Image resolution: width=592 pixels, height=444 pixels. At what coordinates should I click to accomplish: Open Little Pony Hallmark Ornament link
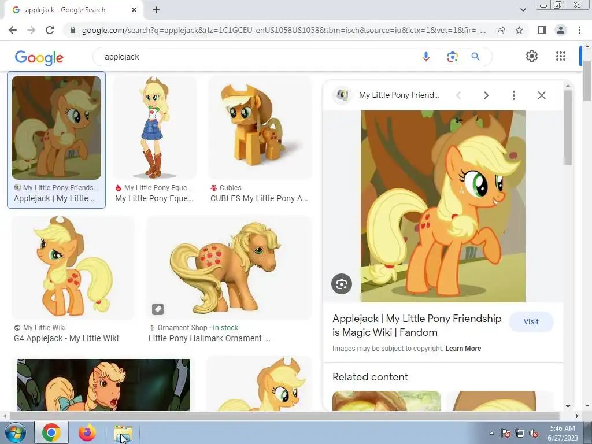pos(209,338)
